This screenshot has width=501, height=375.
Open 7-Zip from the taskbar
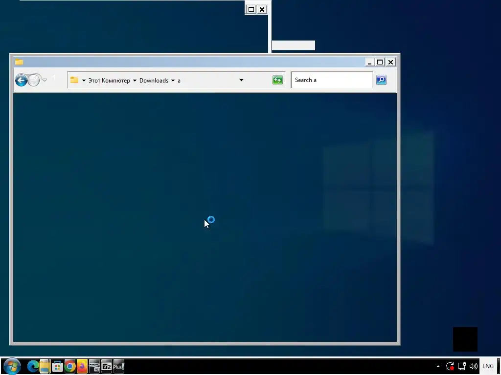point(106,366)
